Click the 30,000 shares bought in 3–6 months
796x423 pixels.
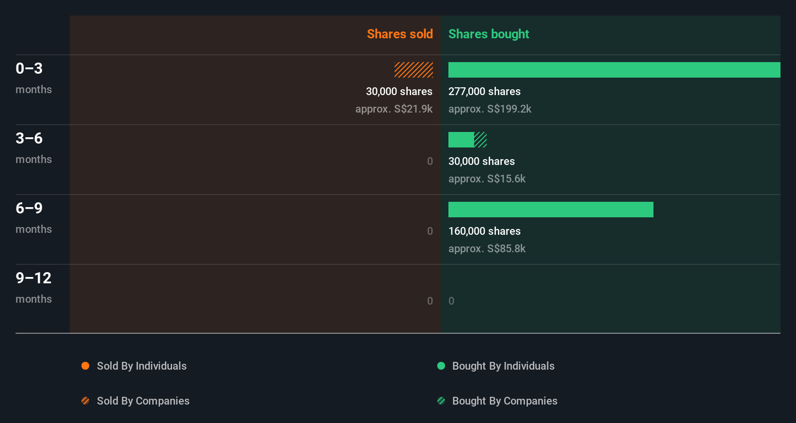click(481, 161)
